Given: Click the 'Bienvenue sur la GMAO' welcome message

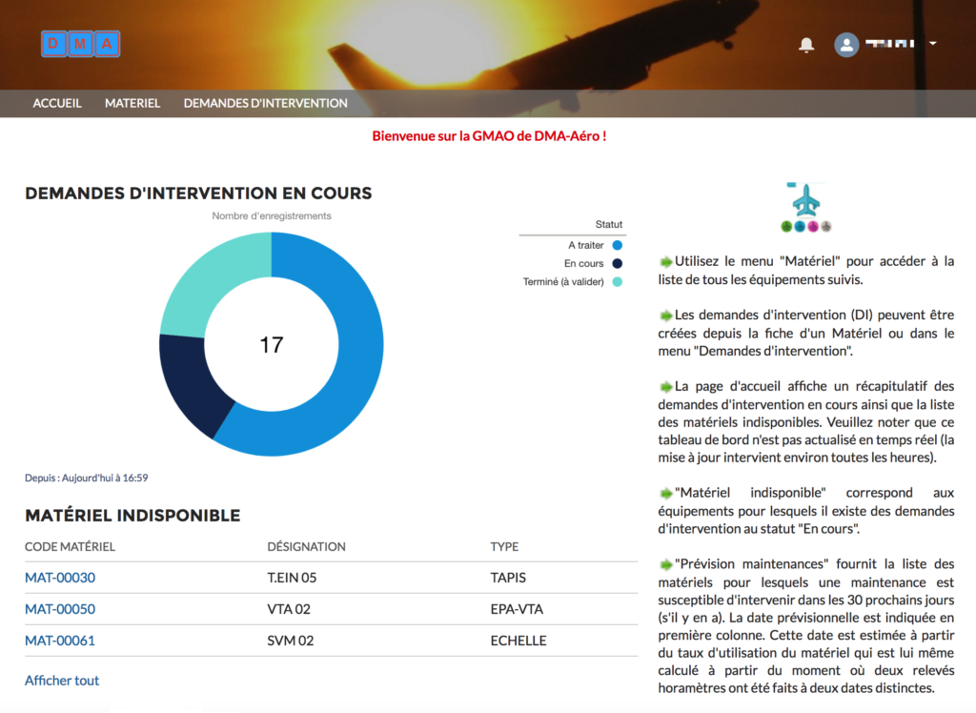Looking at the screenshot, I should (489, 135).
